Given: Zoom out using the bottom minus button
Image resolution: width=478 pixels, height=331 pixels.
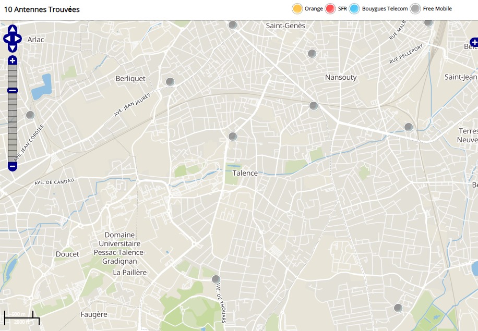Looking at the screenshot, I should click(x=13, y=167).
